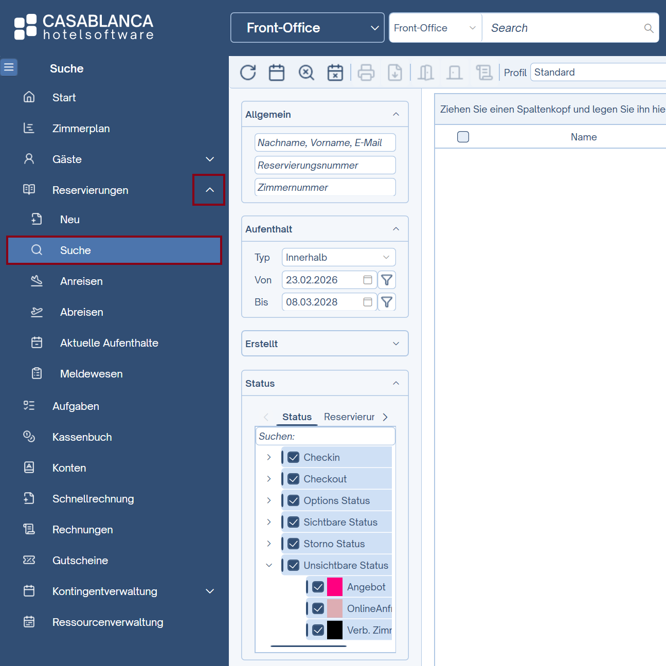Open Zimmerplan from the sidebar
This screenshot has width=666, height=666.
point(81,129)
